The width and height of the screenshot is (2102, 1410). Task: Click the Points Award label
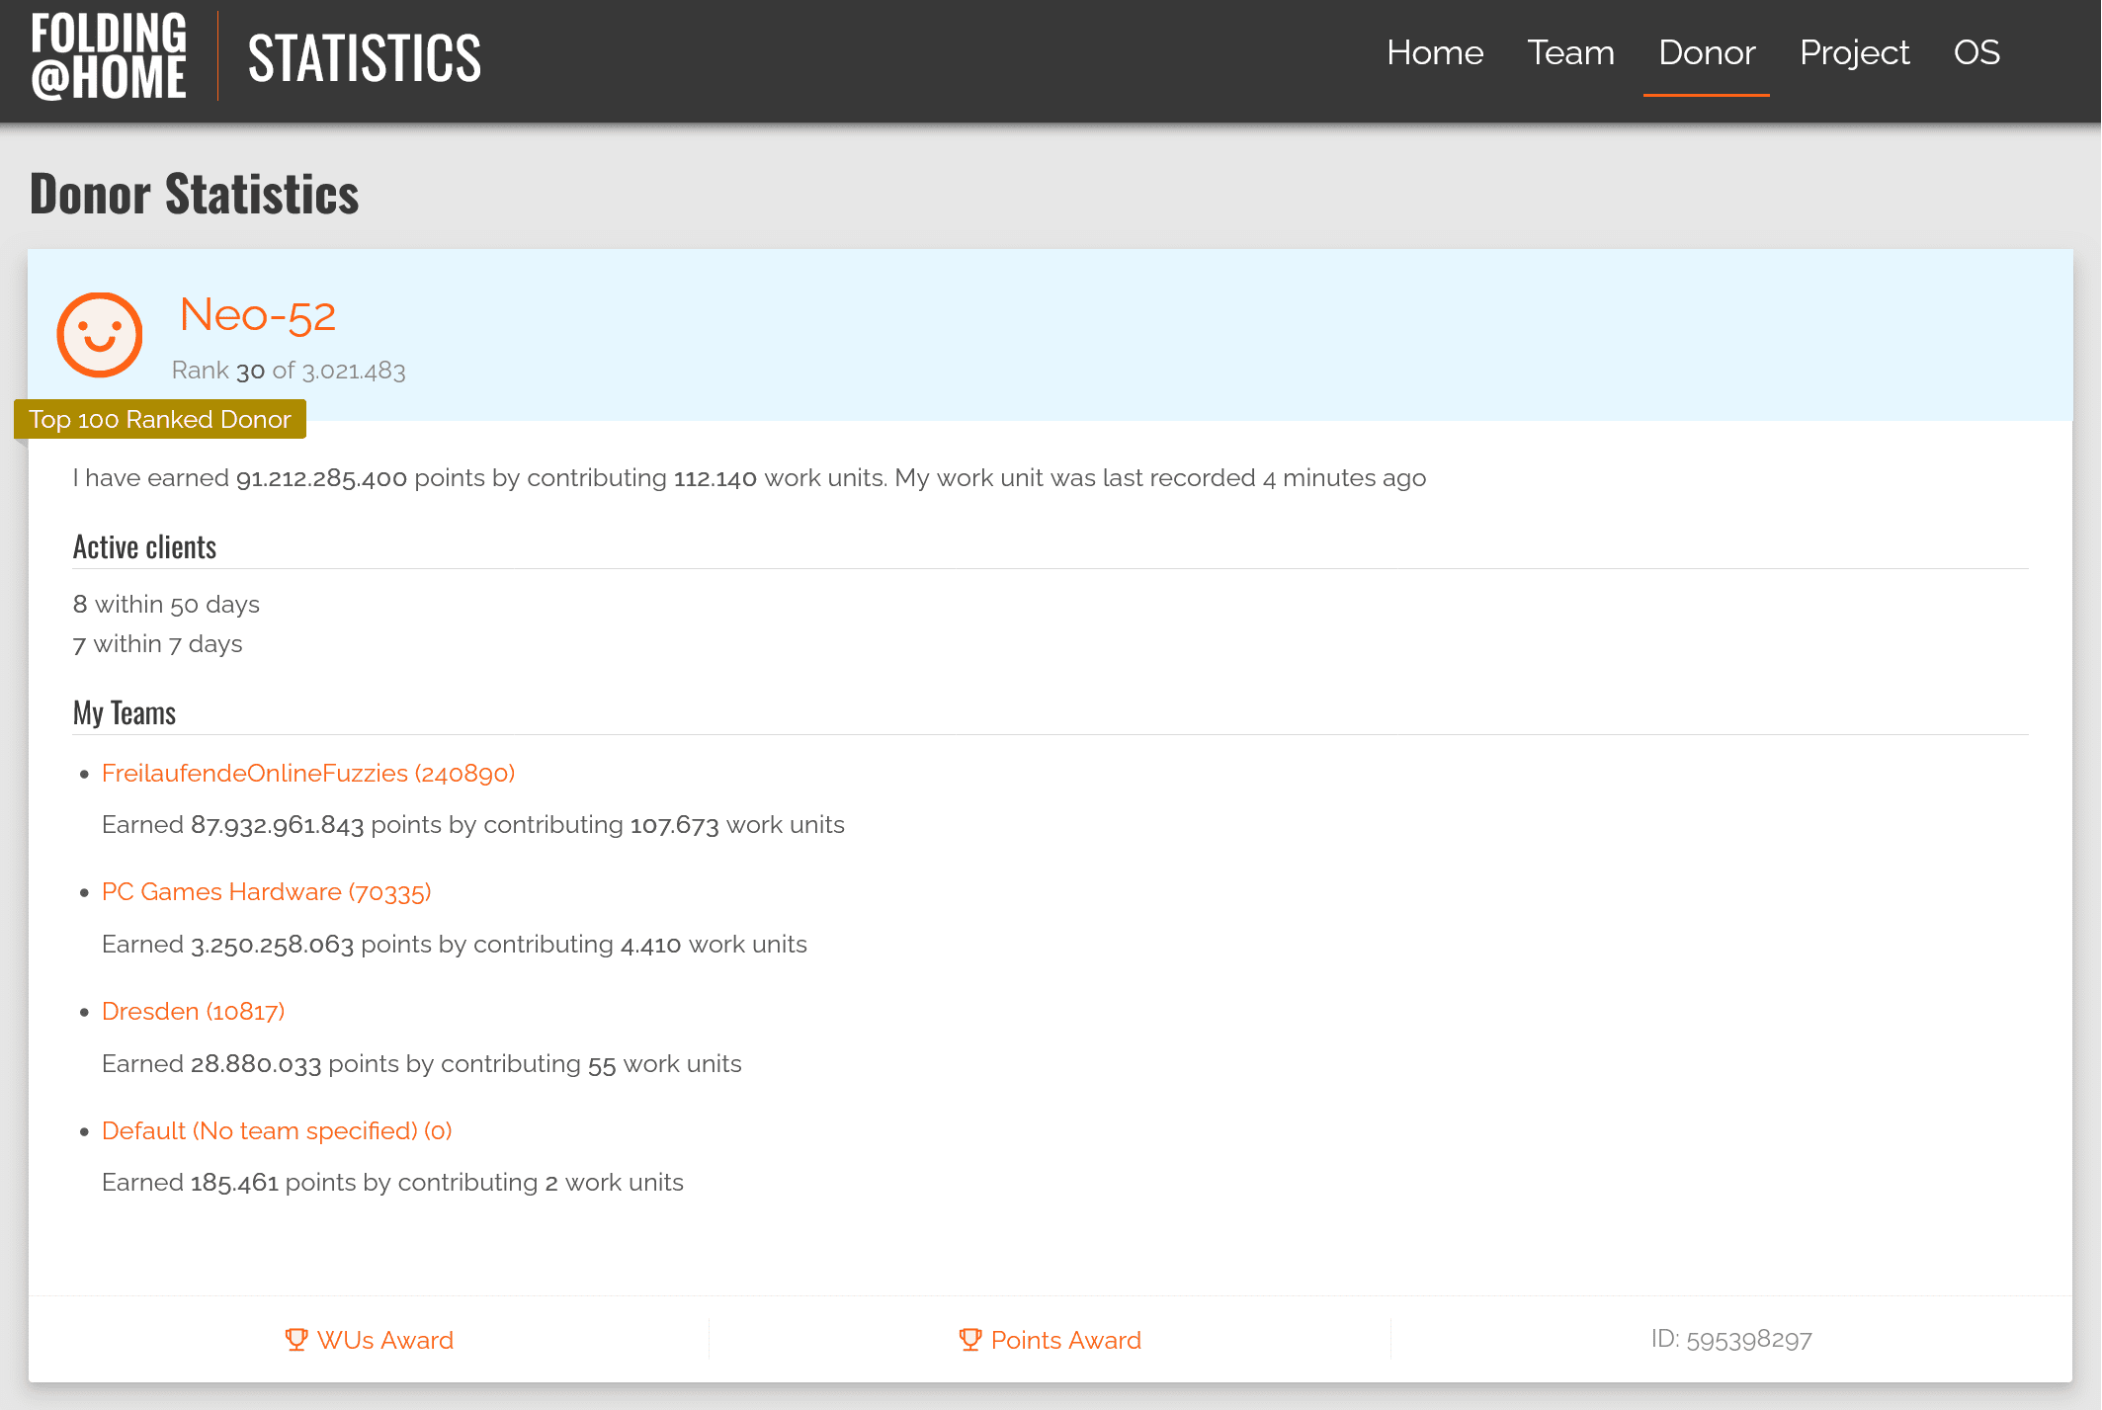tap(1065, 1339)
